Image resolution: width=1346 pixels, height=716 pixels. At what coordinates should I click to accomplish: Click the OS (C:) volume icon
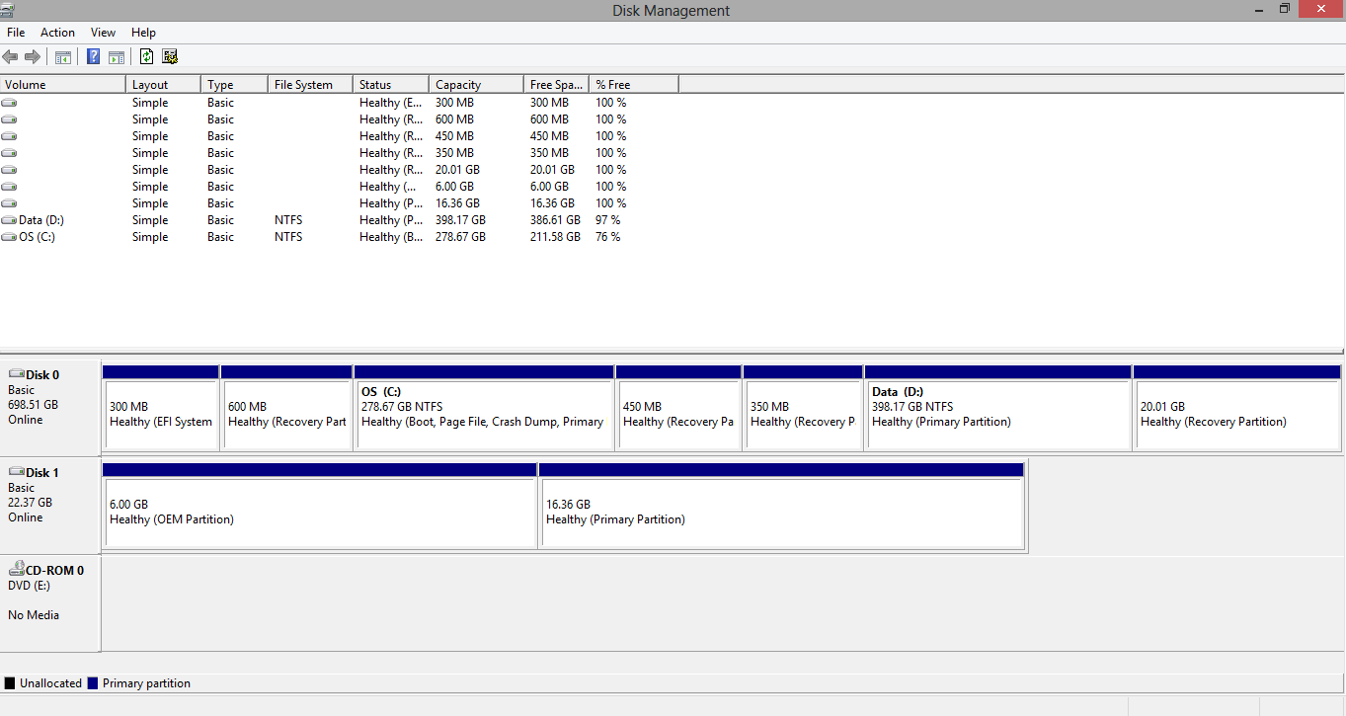9,237
